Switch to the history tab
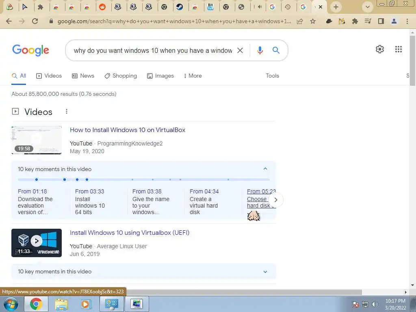Screen dimensions: 416x312 (288, 7)
